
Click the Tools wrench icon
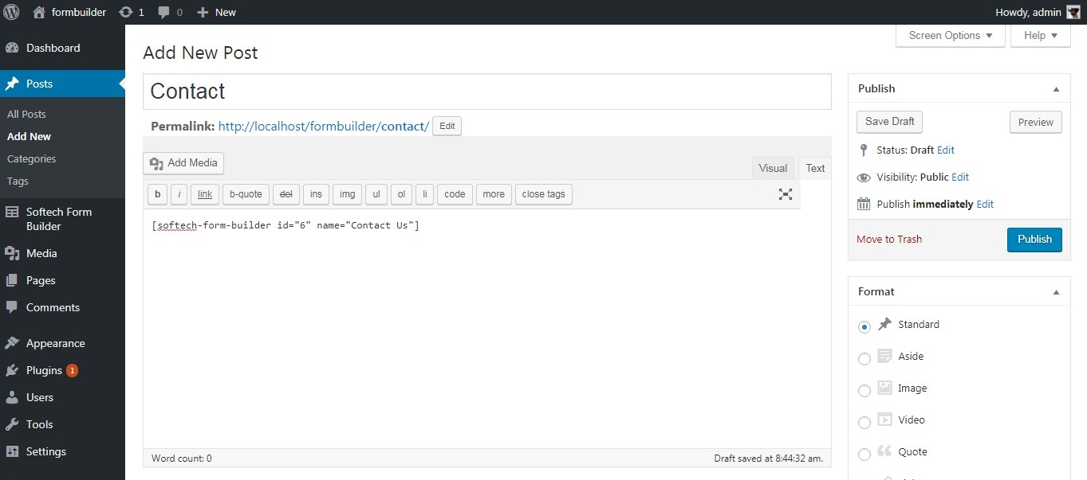point(12,424)
